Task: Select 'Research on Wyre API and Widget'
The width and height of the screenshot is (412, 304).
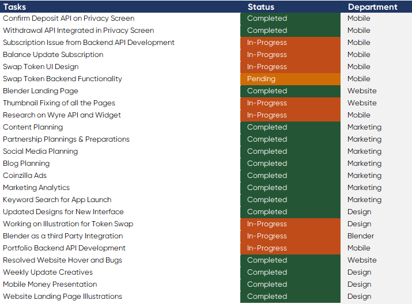Action: [120, 115]
